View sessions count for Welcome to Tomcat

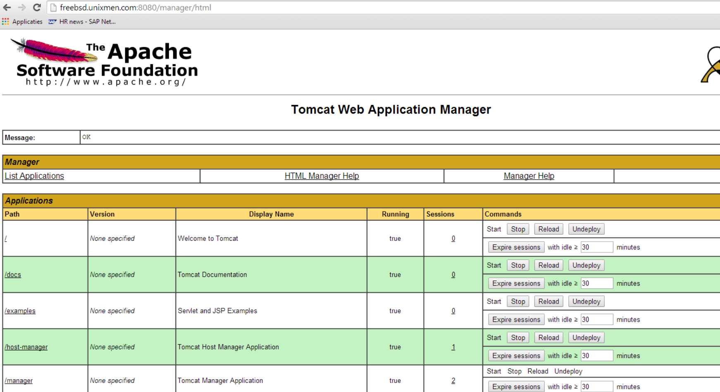[453, 238]
